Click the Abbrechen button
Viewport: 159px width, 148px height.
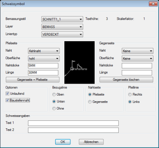point(91,142)
